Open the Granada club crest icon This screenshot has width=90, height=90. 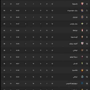point(82,30)
